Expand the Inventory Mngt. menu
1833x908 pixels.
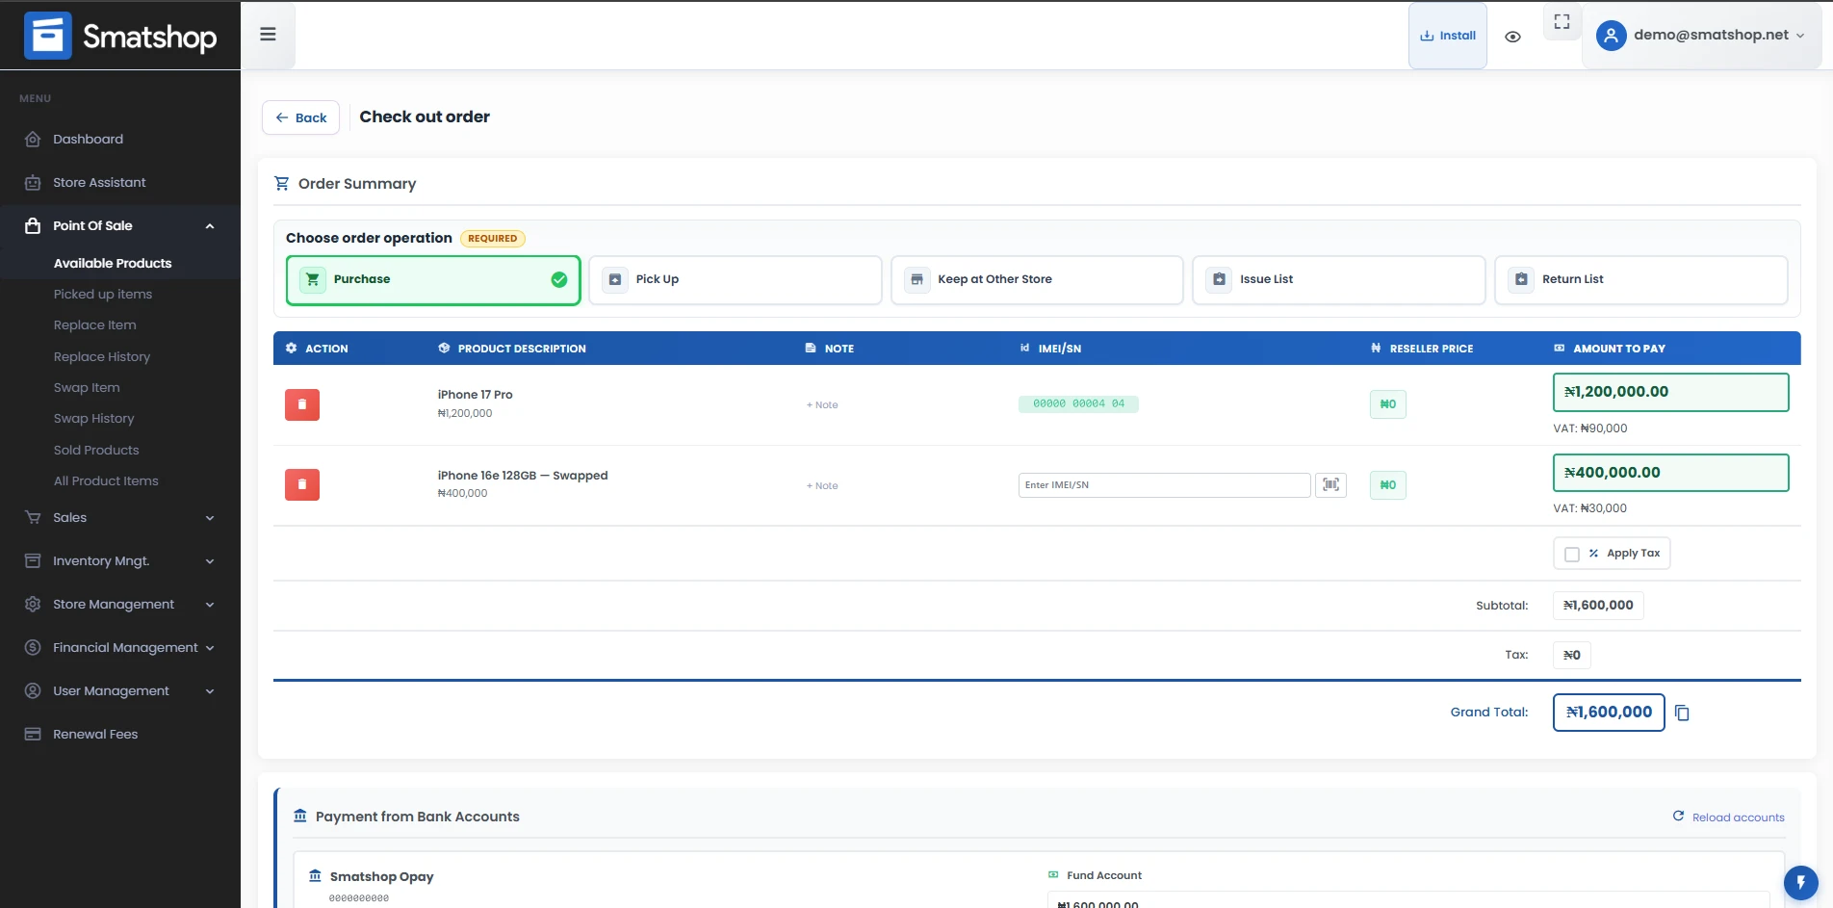[x=120, y=560]
